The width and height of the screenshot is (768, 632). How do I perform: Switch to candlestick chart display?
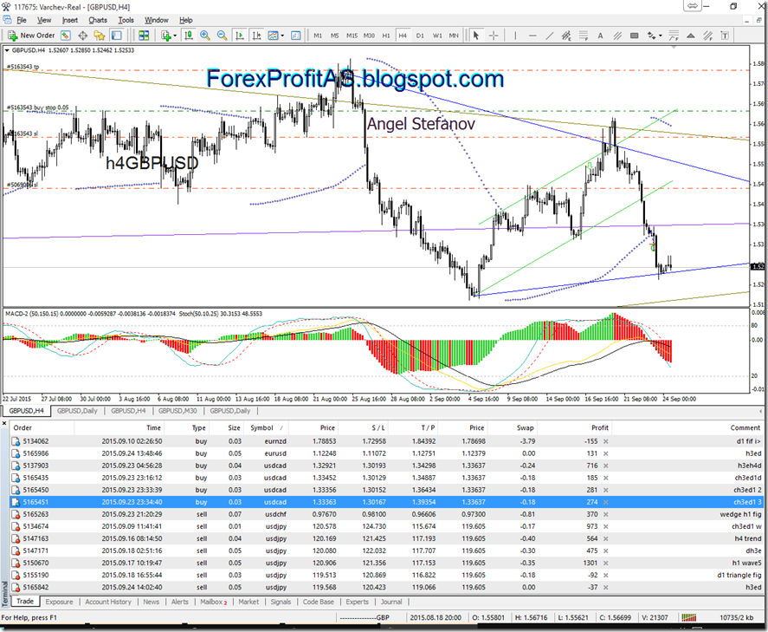(x=189, y=36)
